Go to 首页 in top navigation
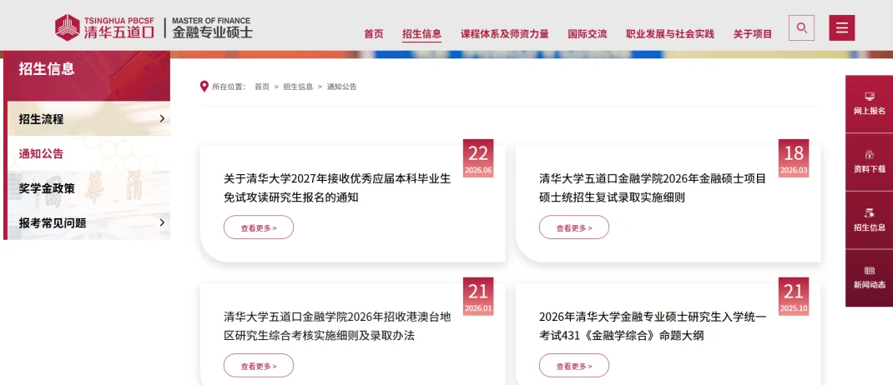 point(374,34)
